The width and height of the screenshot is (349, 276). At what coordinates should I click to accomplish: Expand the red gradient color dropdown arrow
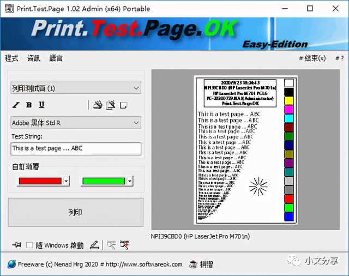(x=66, y=181)
